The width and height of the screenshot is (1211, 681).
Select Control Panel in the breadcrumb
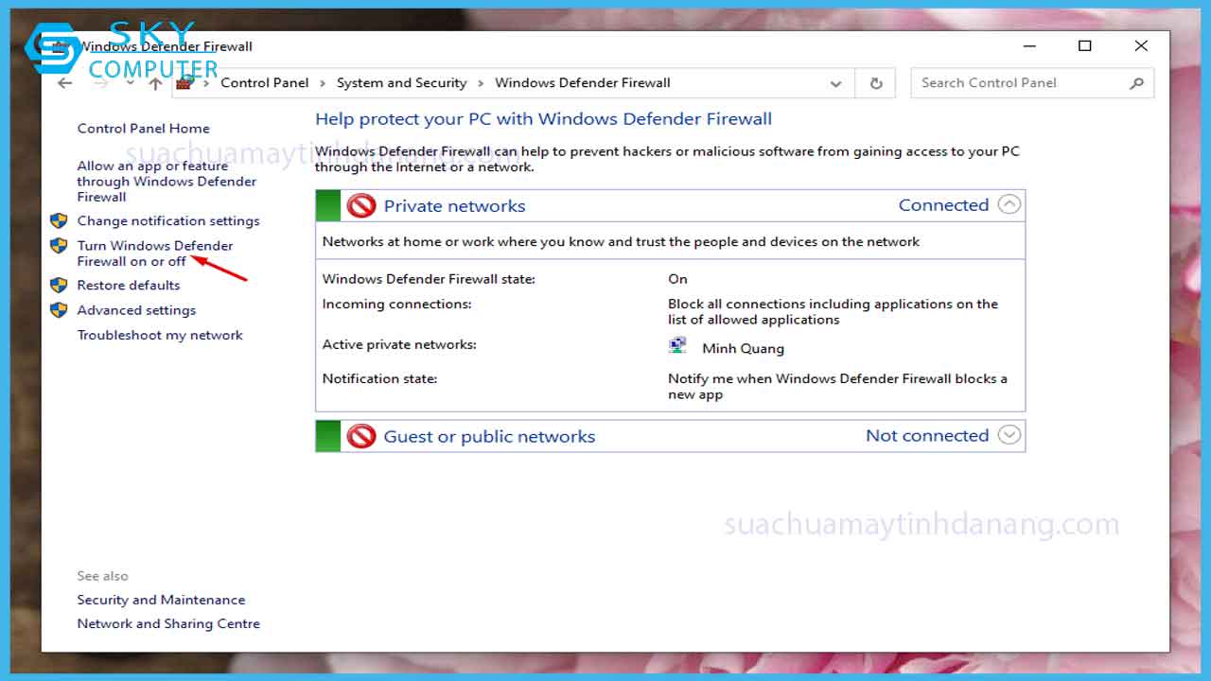tap(265, 82)
